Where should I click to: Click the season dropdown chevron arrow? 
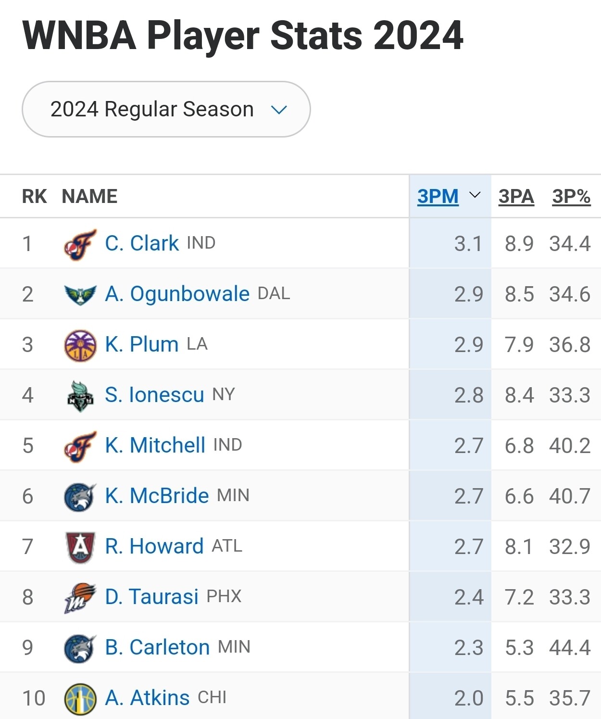tap(279, 110)
